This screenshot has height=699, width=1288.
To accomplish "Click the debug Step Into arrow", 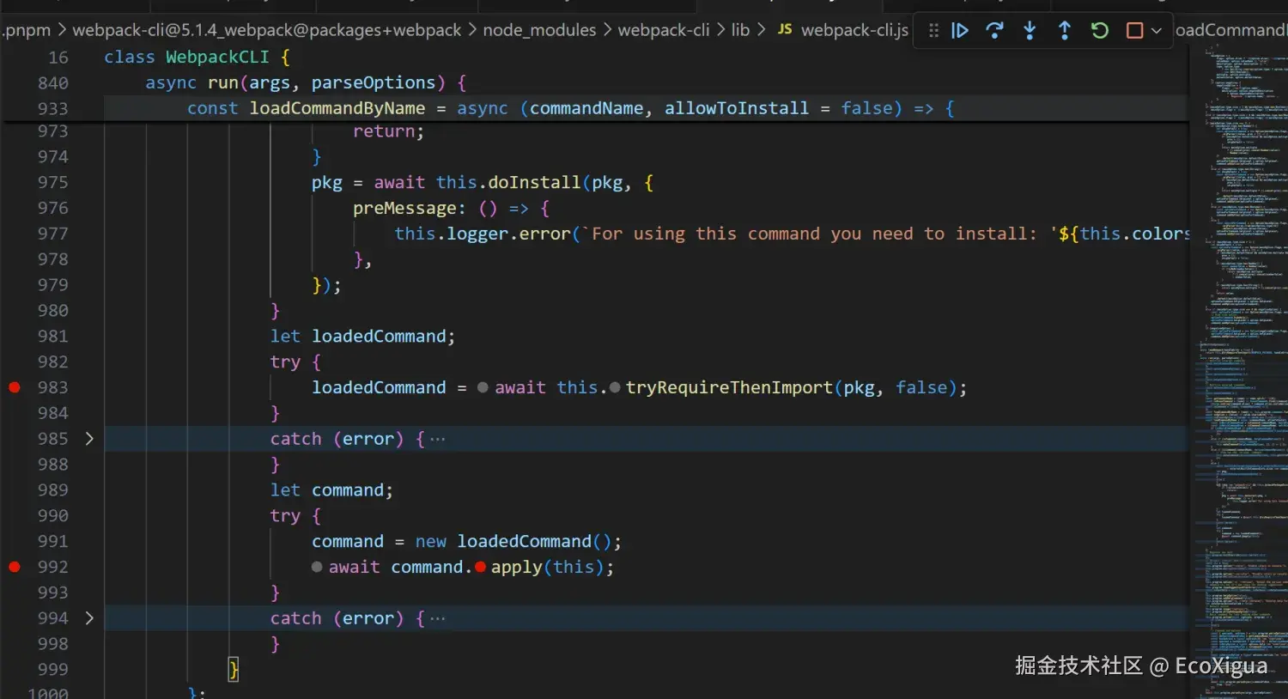I will pos(1030,31).
